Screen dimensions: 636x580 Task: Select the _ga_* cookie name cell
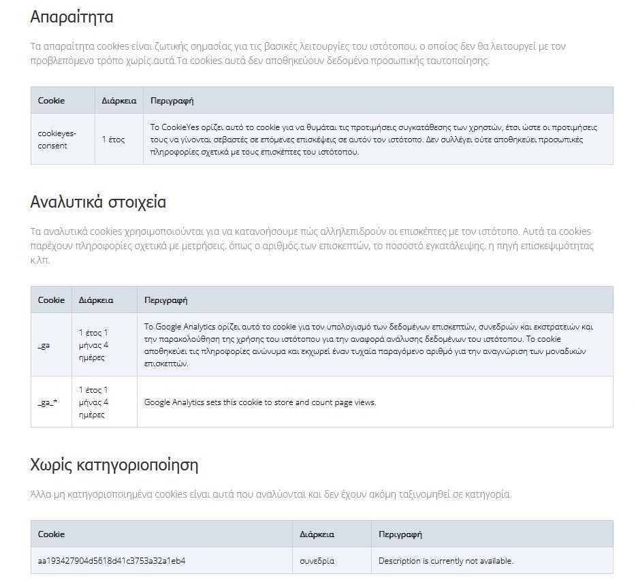click(x=51, y=402)
